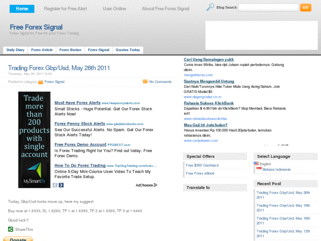321x241 pixels.
Task: Click the magnifier Blog Search icon
Action: pyautogui.click(x=210, y=7)
